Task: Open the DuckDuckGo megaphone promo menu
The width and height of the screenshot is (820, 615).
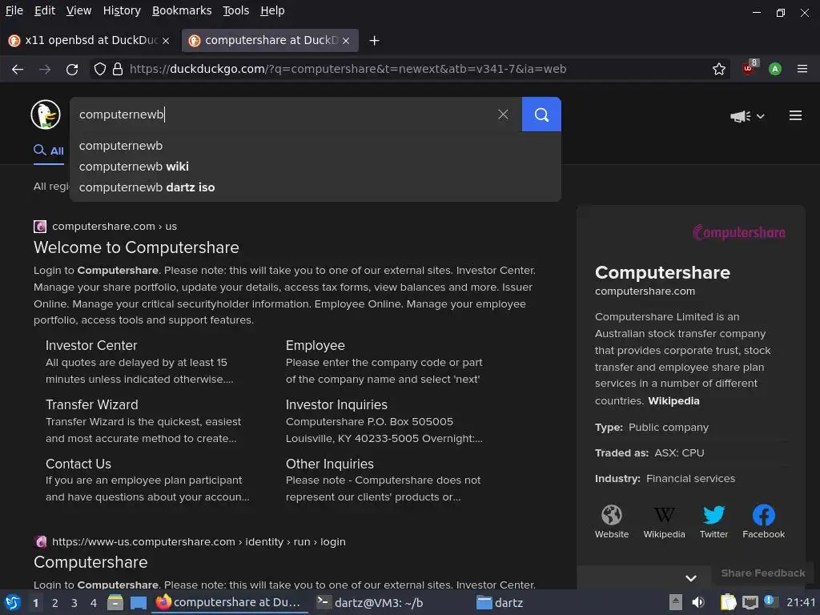Action: pos(747,116)
